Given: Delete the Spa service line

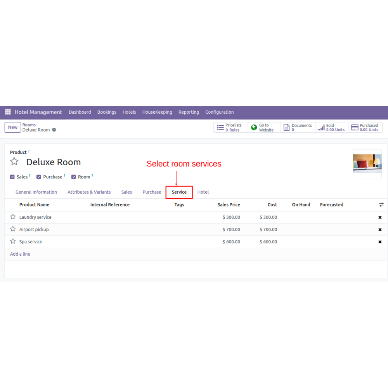Looking at the screenshot, I should click(380, 242).
